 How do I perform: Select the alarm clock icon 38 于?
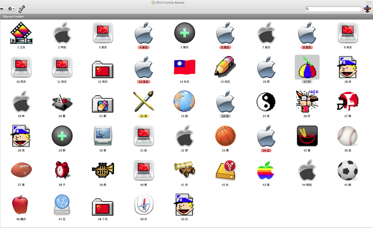[x=62, y=170]
